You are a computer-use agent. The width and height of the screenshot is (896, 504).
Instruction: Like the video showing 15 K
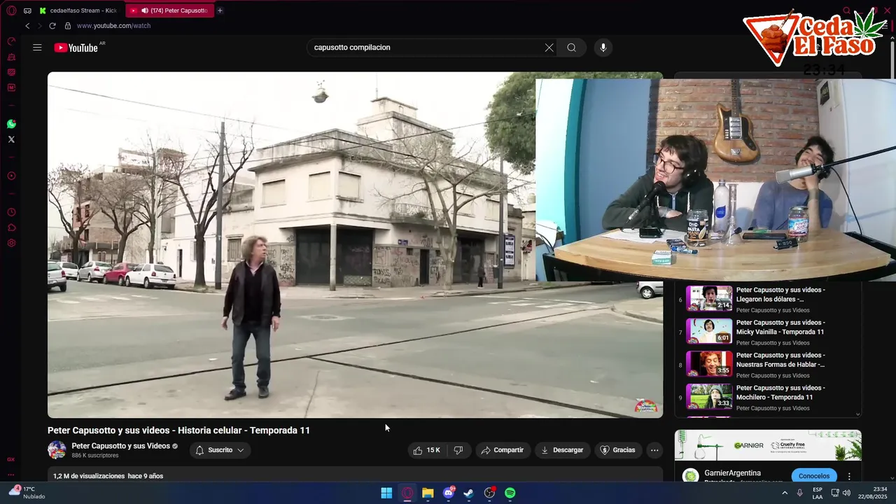click(x=427, y=450)
